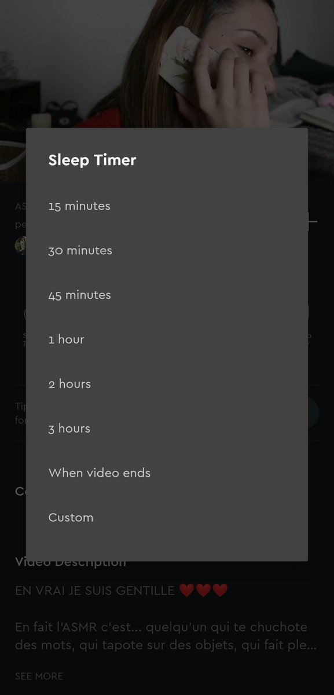Open the channel avatar left of the dialog
The height and width of the screenshot is (695, 334).
click(x=20, y=246)
